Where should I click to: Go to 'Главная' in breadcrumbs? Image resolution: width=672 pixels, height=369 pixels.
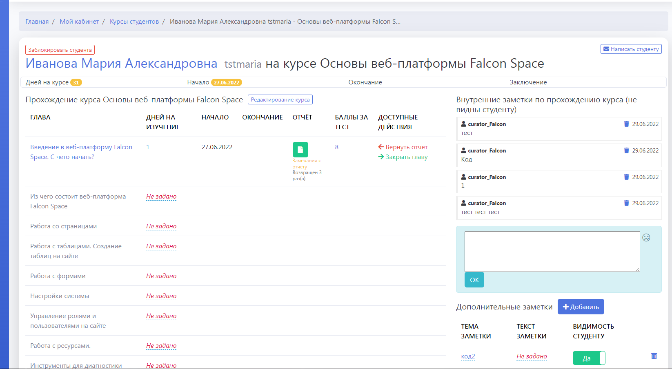37,22
